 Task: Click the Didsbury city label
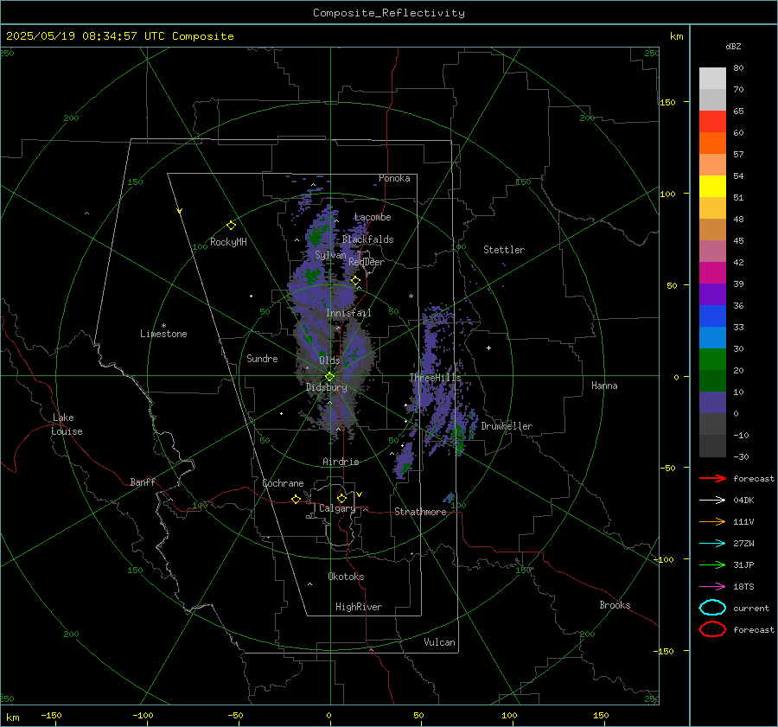coord(327,387)
